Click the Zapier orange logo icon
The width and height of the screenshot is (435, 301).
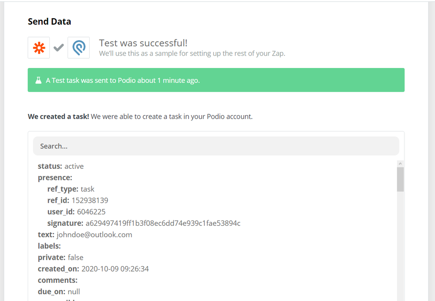pos(38,48)
